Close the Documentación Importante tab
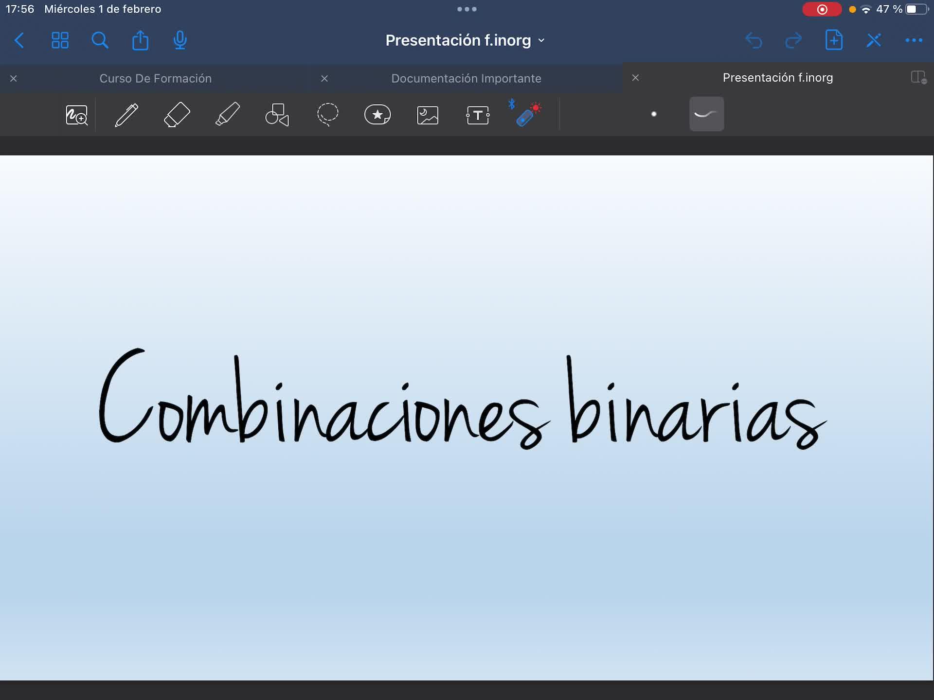Image resolution: width=934 pixels, height=700 pixels. [x=324, y=78]
